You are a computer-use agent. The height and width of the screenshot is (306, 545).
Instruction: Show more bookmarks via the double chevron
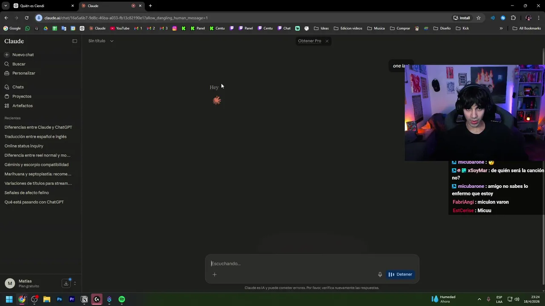coord(501,28)
